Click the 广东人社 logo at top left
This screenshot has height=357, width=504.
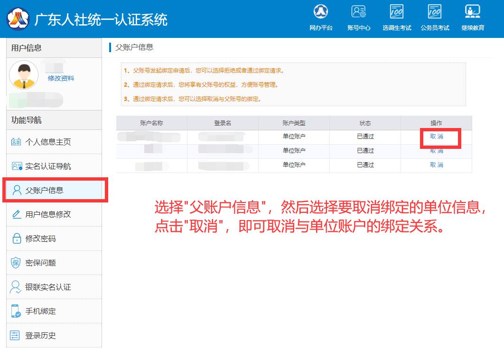point(17,18)
